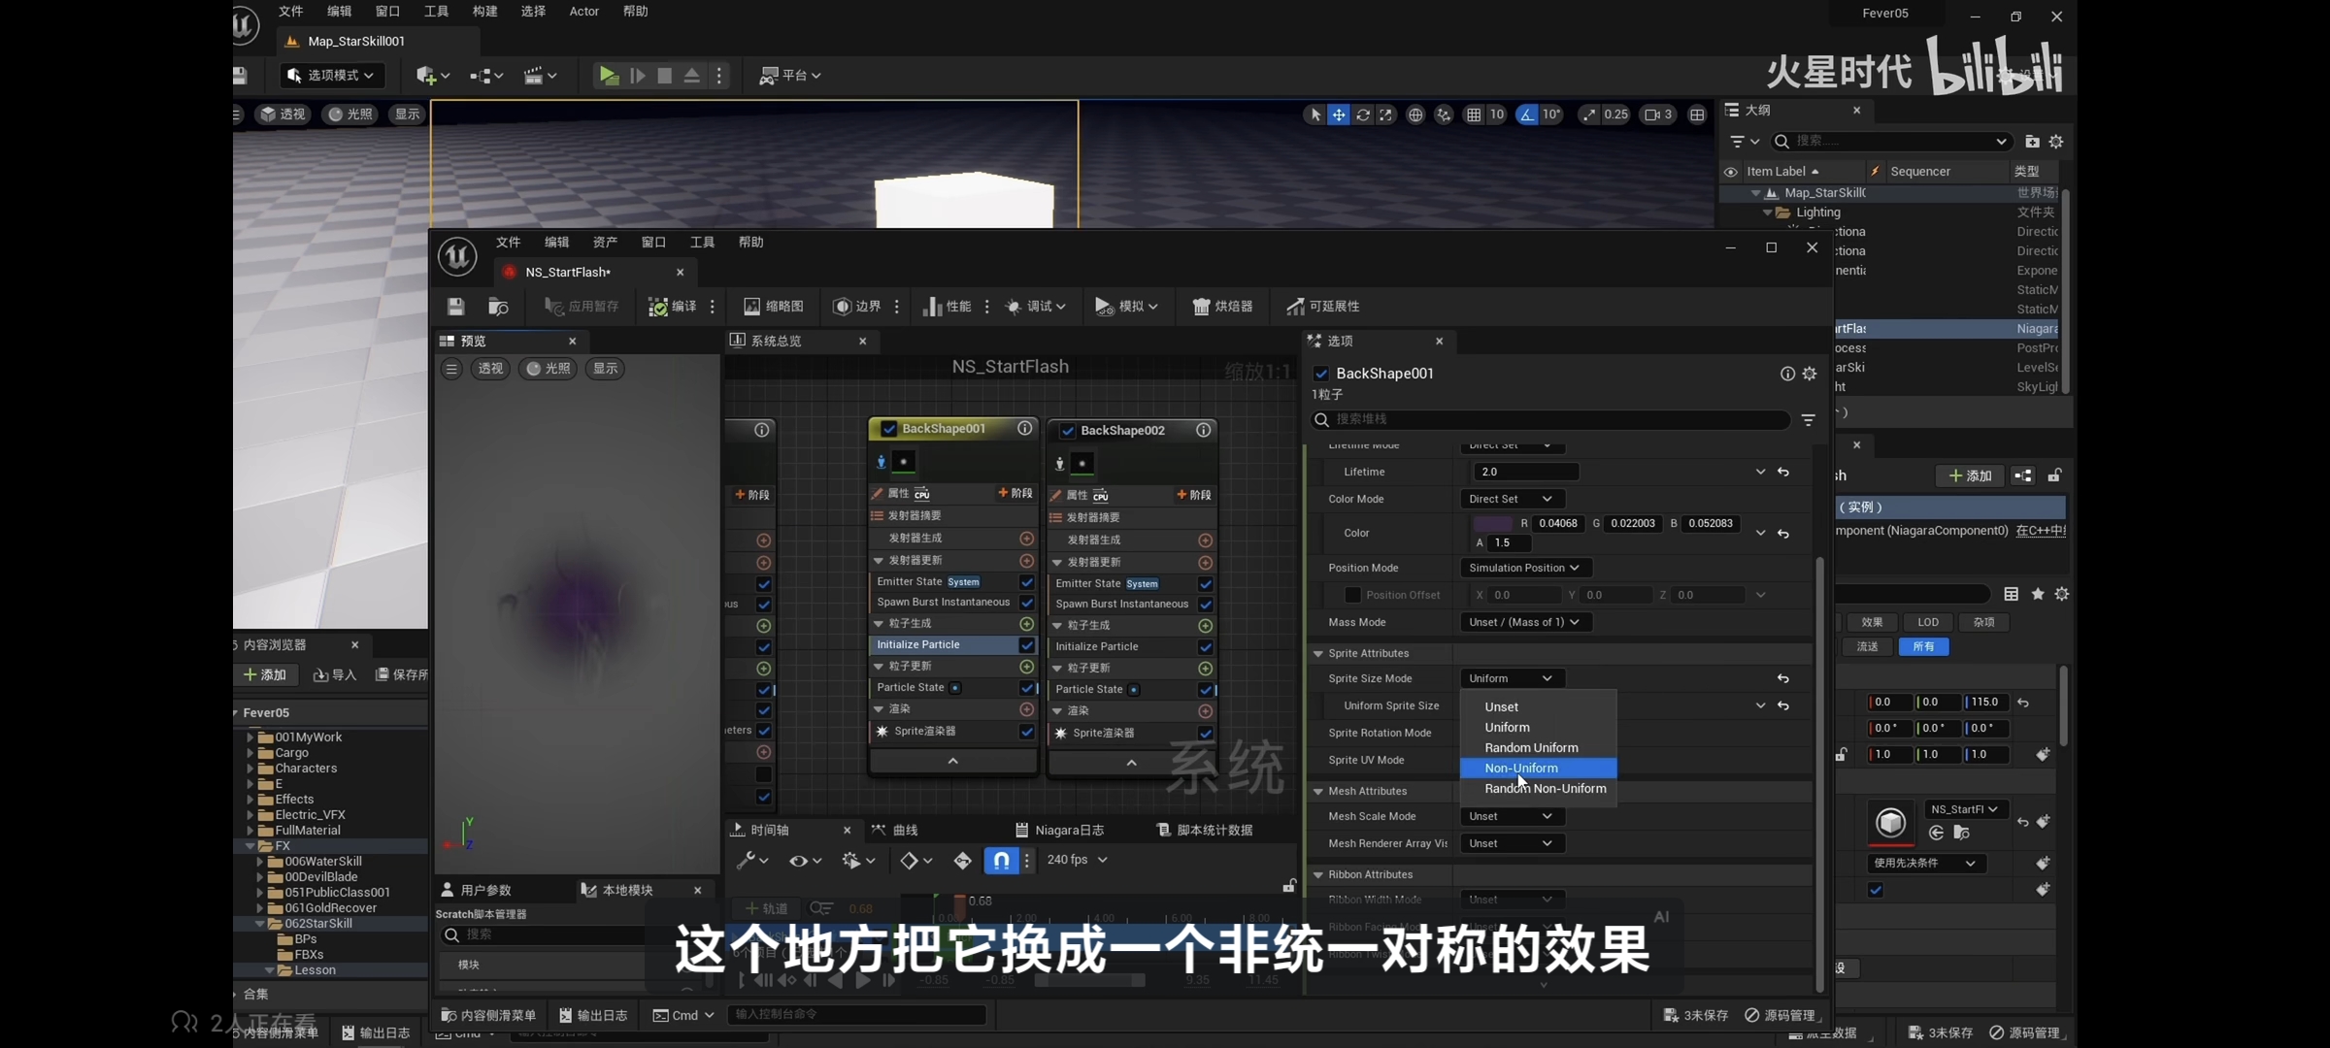Reset Lifetime value with its revert arrow
2330x1048 pixels.
[1783, 472]
